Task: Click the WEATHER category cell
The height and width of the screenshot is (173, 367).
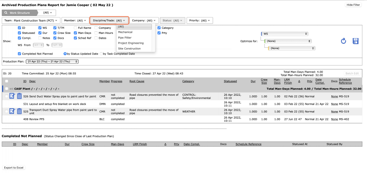Action: [188, 111]
